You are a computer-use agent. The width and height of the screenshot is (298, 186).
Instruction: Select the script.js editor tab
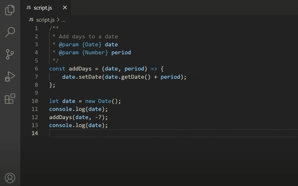pyautogui.click(x=43, y=8)
